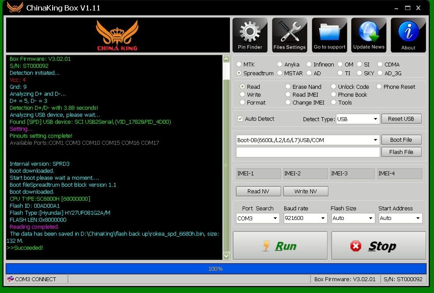This screenshot has height=293, width=434.
Task: Click the log scrollbar up arrow
Action: [x=226, y=59]
